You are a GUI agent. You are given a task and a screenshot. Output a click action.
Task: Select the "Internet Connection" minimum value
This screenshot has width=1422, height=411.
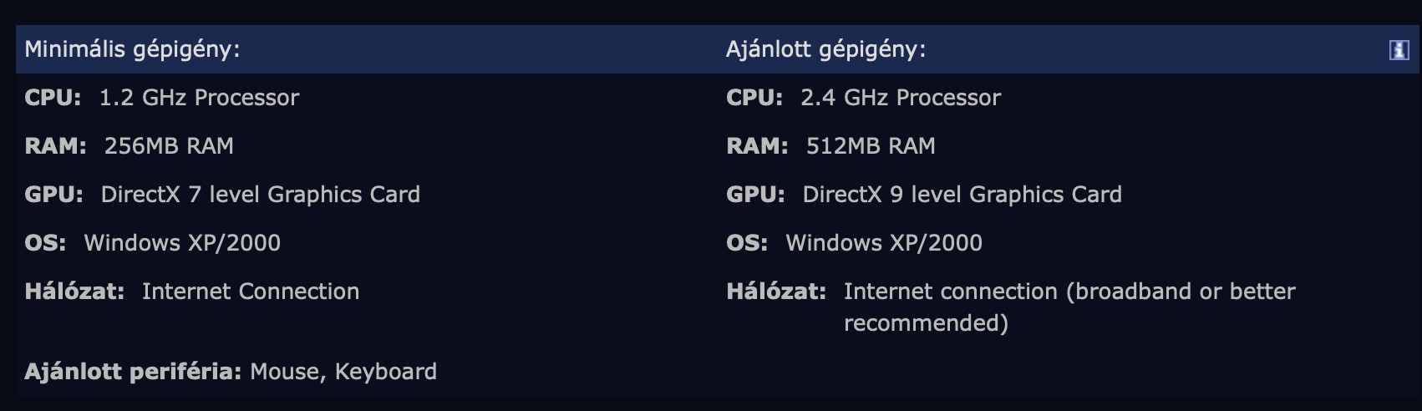click(251, 292)
